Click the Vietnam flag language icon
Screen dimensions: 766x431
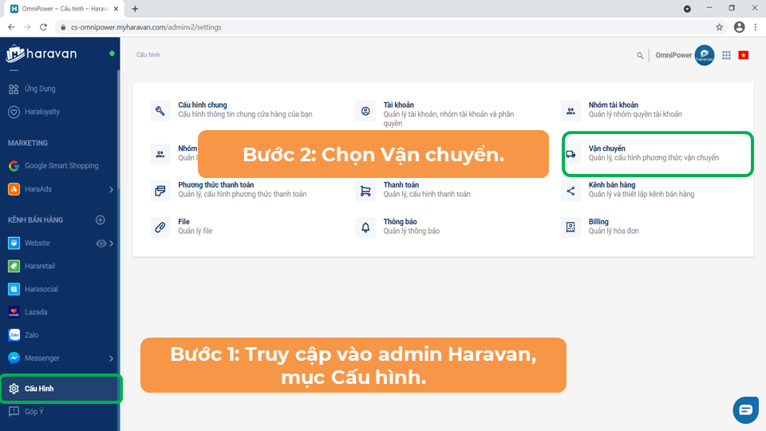coord(744,55)
